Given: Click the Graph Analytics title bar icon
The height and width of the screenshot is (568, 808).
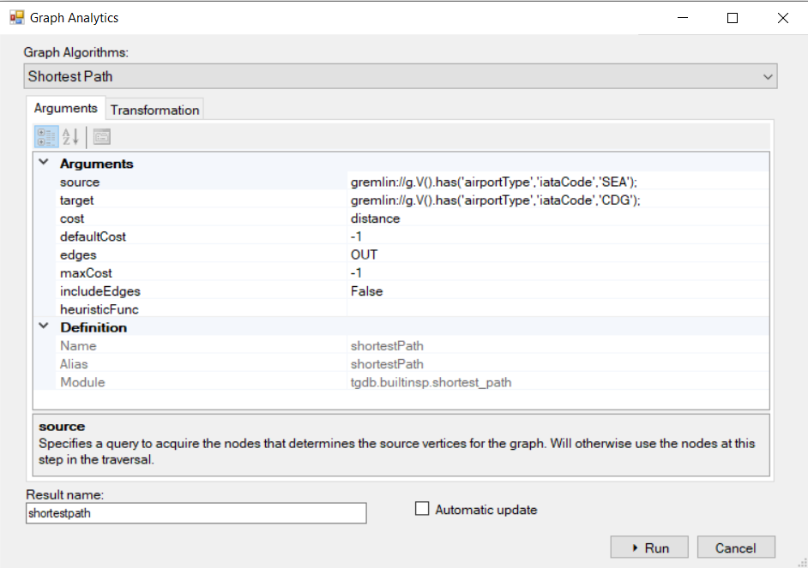Looking at the screenshot, I should pos(17,17).
